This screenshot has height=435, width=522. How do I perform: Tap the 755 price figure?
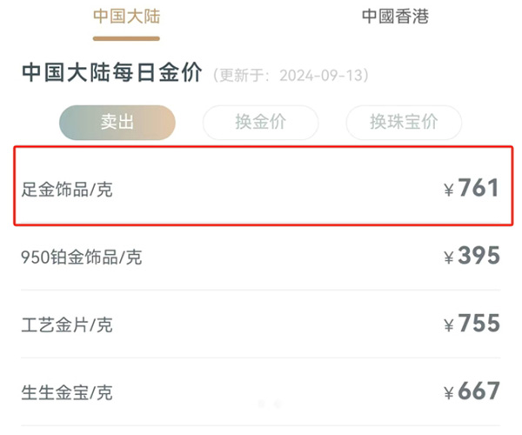[x=479, y=323]
